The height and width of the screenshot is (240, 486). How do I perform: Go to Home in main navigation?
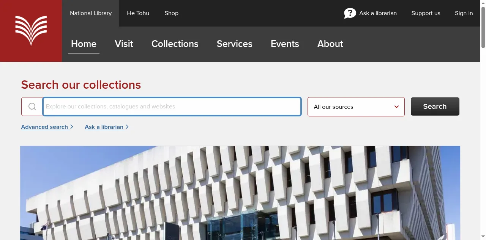click(84, 44)
